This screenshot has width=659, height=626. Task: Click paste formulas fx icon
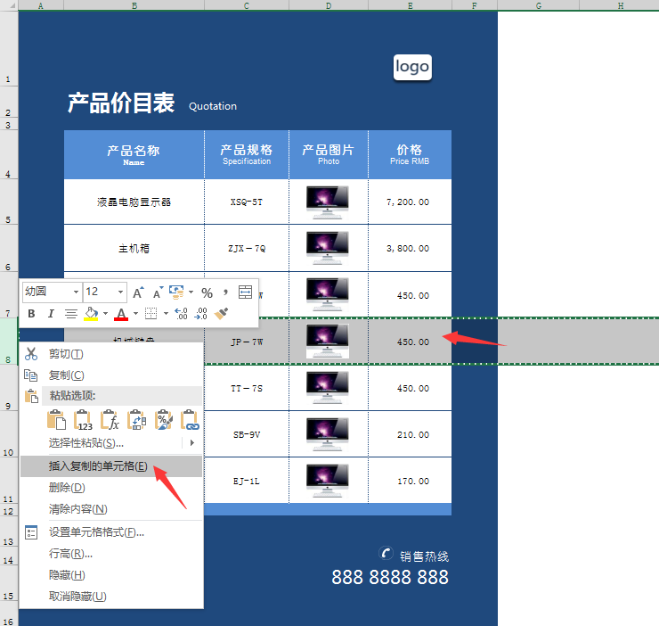(x=110, y=420)
